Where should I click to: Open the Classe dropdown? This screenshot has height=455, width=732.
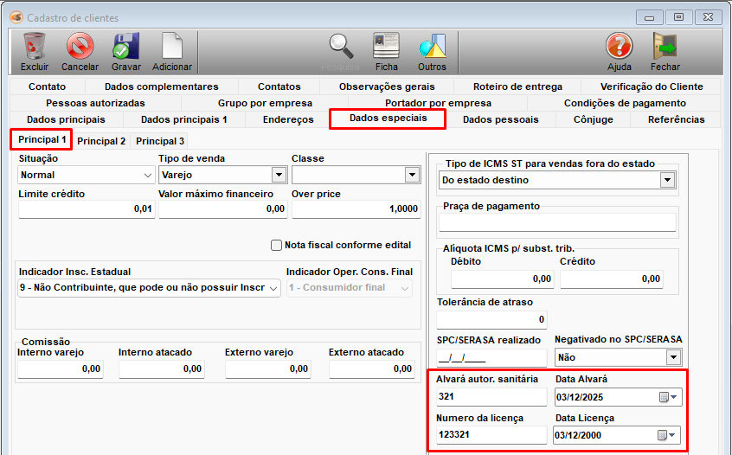[412, 175]
